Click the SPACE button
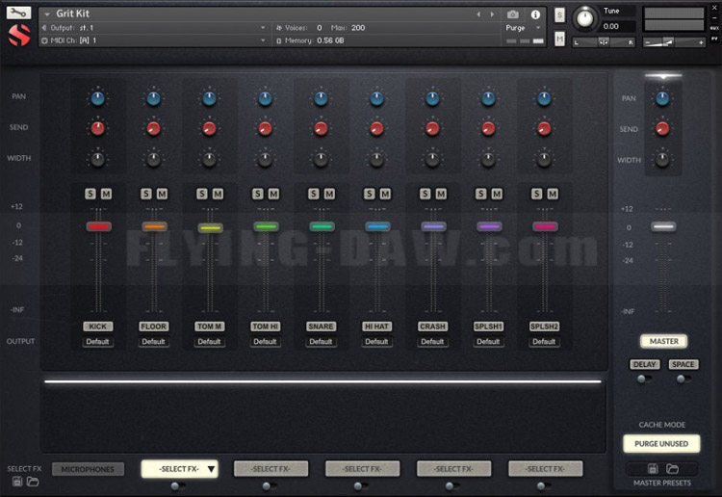The height and width of the screenshot is (497, 722). click(x=683, y=364)
